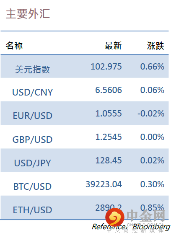Screen dimensions: 171x238
Task: Click the 0.66% dollar index change
Action: click(152, 67)
